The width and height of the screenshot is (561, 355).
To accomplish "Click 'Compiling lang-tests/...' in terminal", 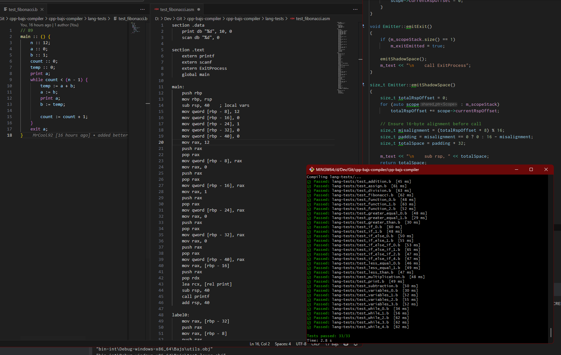I will point(334,177).
